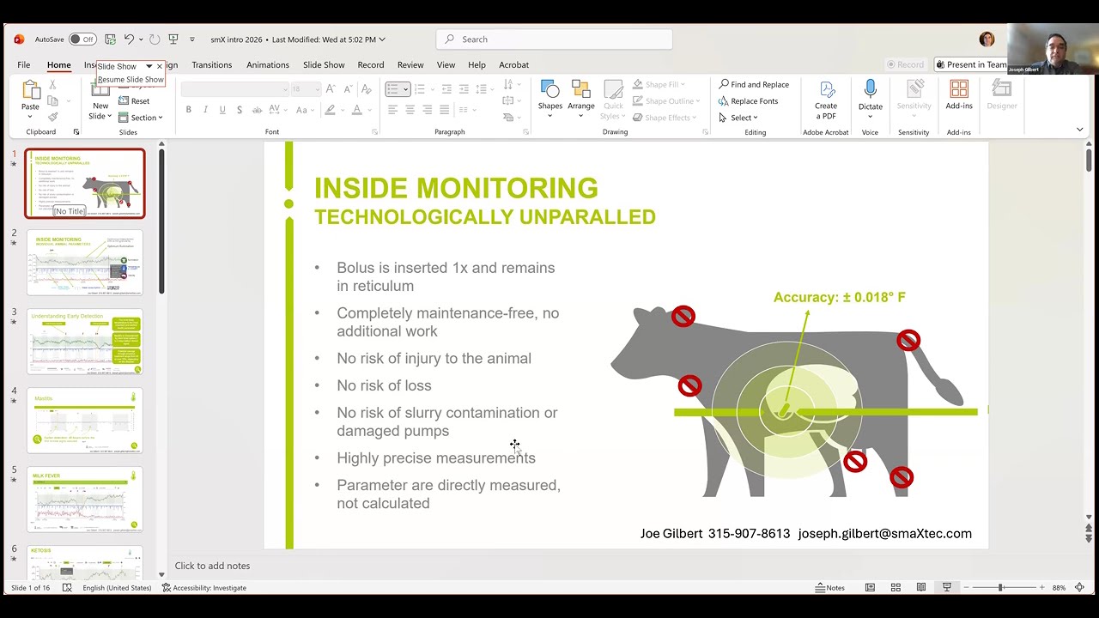Open the Review tab
This screenshot has height=618, width=1099.
click(410, 65)
